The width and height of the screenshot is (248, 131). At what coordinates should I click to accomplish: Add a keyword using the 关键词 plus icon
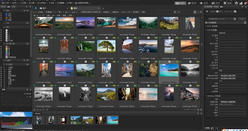pyautogui.click(x=24, y=60)
